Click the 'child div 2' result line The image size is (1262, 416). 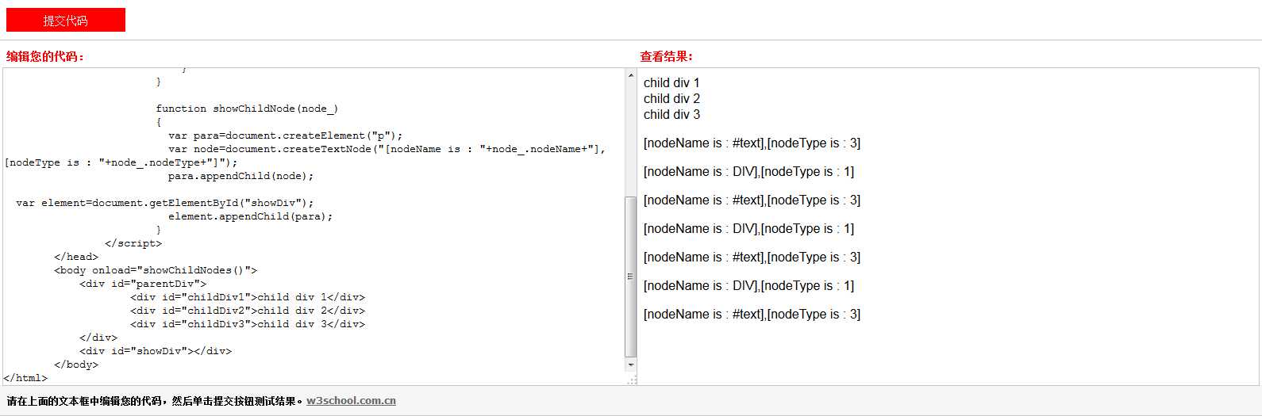coord(671,98)
